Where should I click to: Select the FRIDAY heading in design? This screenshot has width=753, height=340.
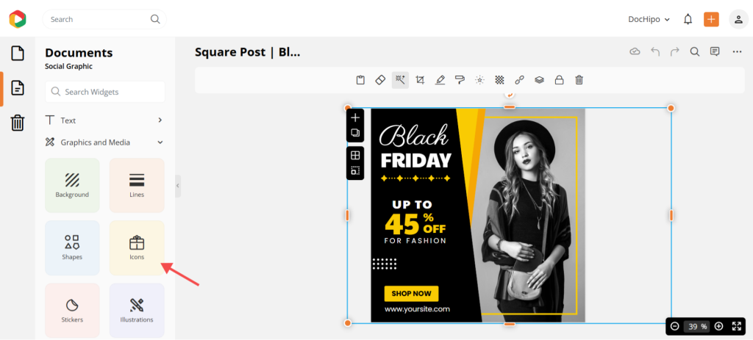tap(416, 161)
